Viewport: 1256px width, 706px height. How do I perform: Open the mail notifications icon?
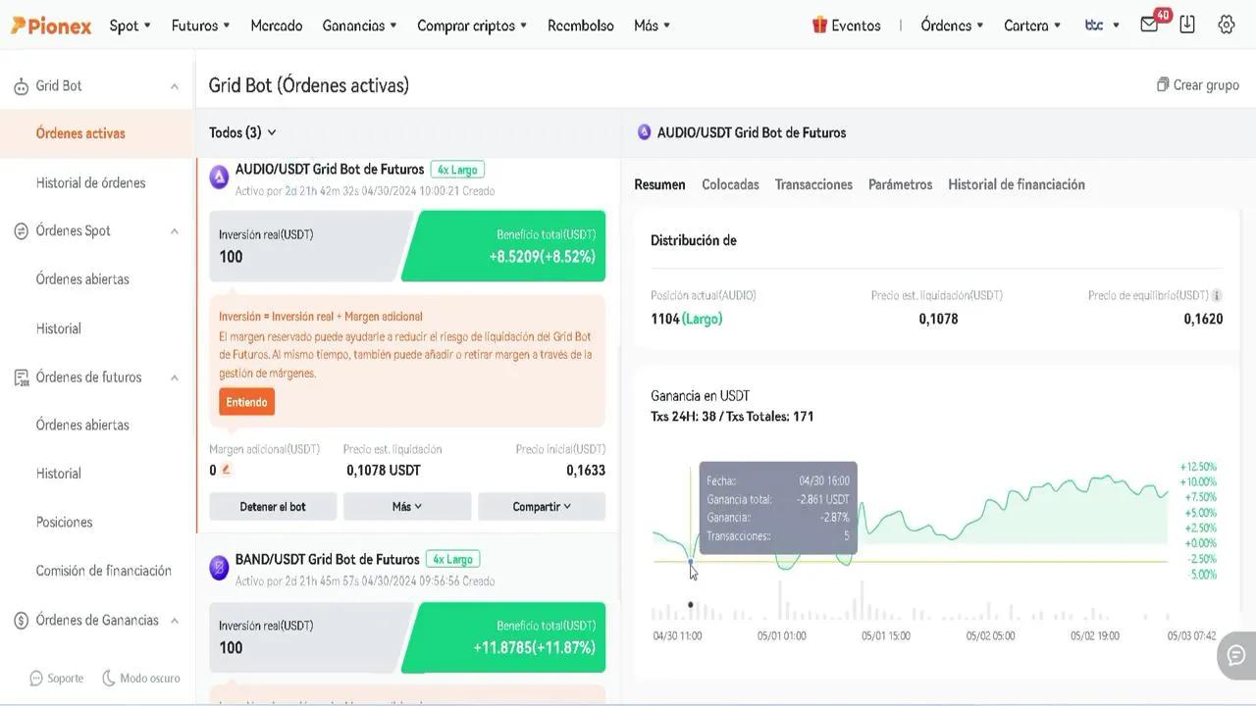[1150, 25]
